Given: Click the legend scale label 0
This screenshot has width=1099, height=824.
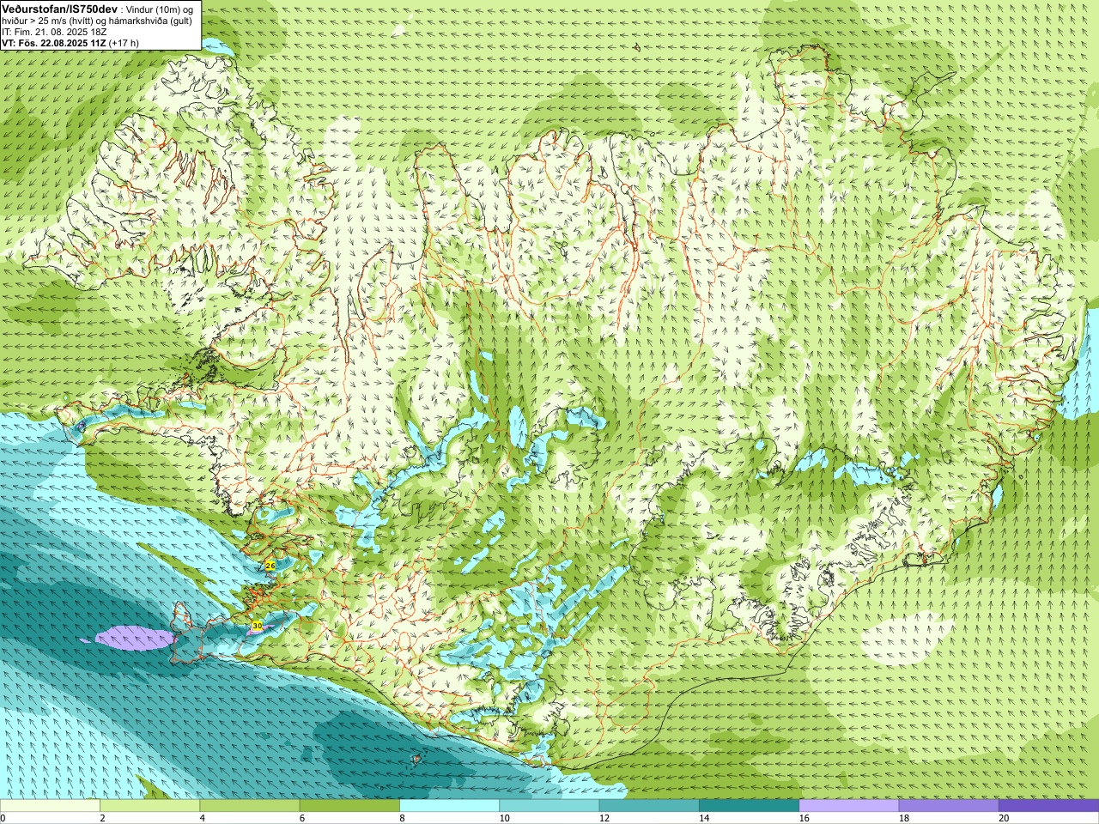Looking at the screenshot, I should pyautogui.click(x=3, y=818).
